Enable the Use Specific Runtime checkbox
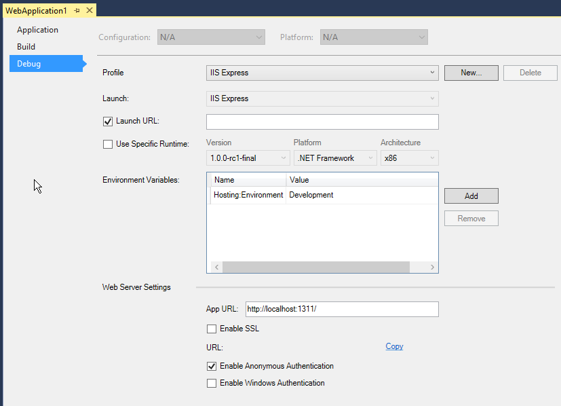 [x=107, y=144]
